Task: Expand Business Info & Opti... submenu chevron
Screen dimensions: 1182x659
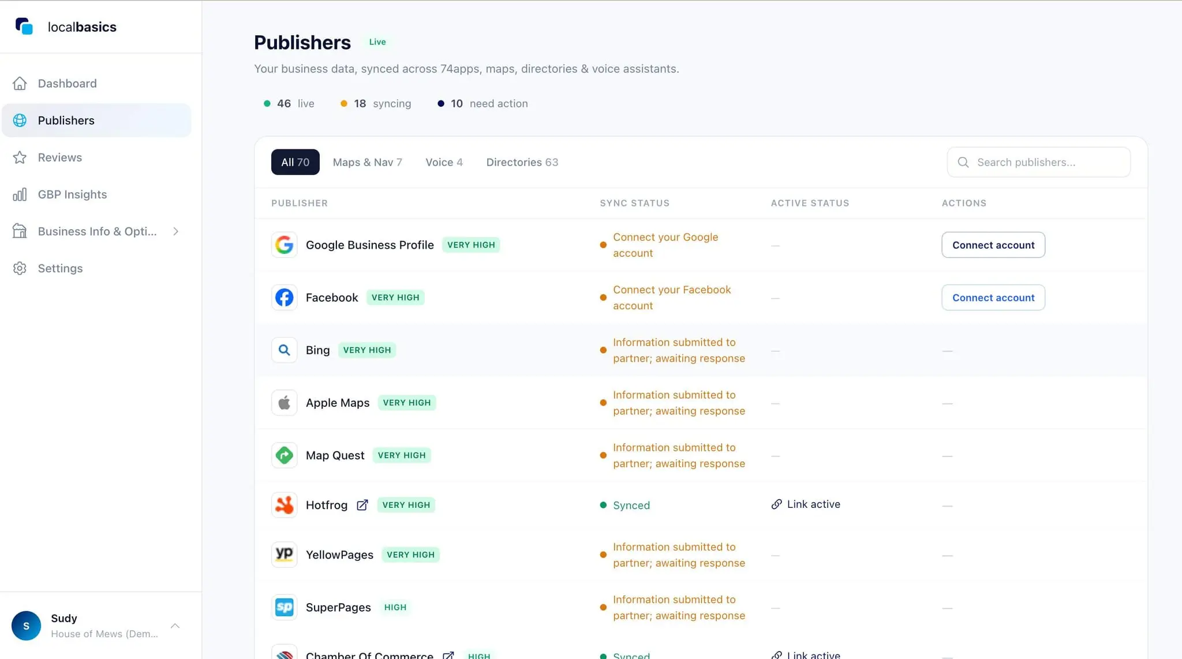Action: pyautogui.click(x=175, y=231)
